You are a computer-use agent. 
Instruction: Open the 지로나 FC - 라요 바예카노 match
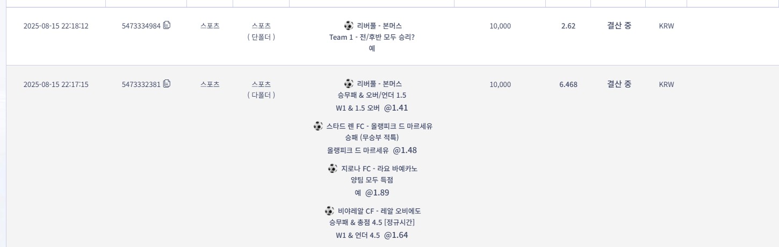[x=379, y=169]
